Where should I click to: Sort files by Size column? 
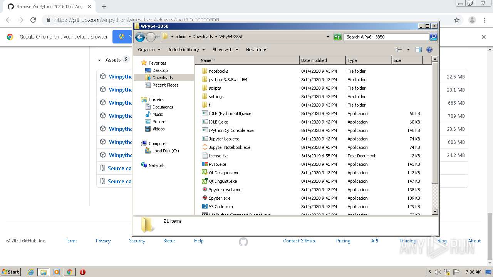407,60
